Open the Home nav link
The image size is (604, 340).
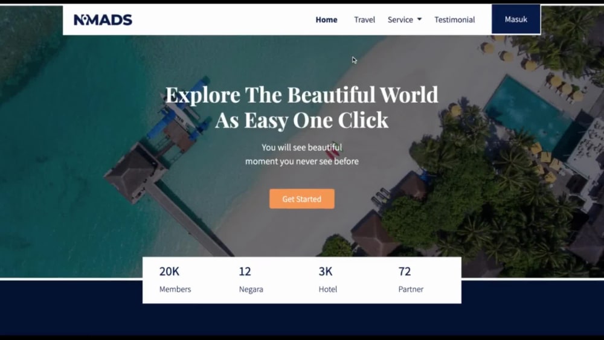point(326,20)
